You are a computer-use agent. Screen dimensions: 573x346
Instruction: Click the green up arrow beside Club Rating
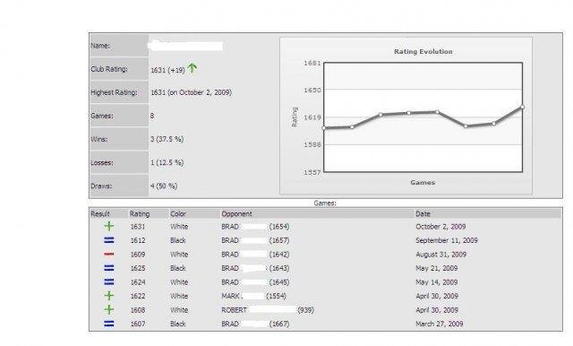pos(192,68)
